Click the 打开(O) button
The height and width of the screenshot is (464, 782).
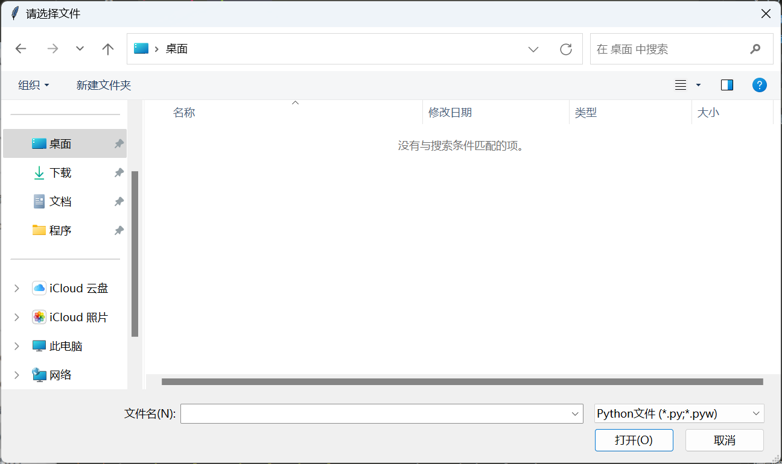point(634,440)
